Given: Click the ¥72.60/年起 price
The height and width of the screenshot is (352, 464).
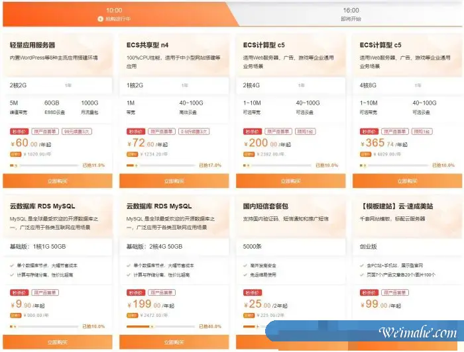Looking at the screenshot, I should tap(147, 143).
